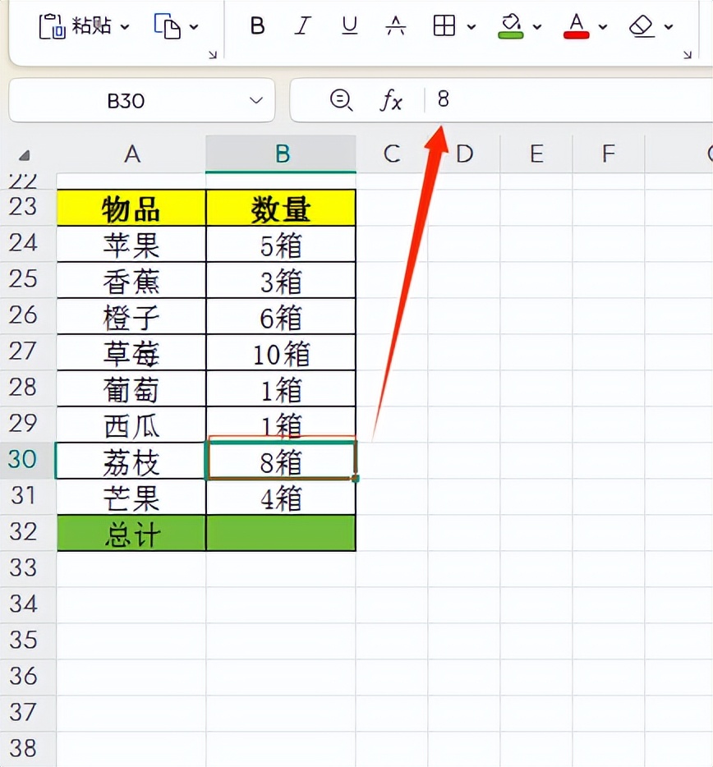
Task: Select column A header
Action: coord(131,154)
